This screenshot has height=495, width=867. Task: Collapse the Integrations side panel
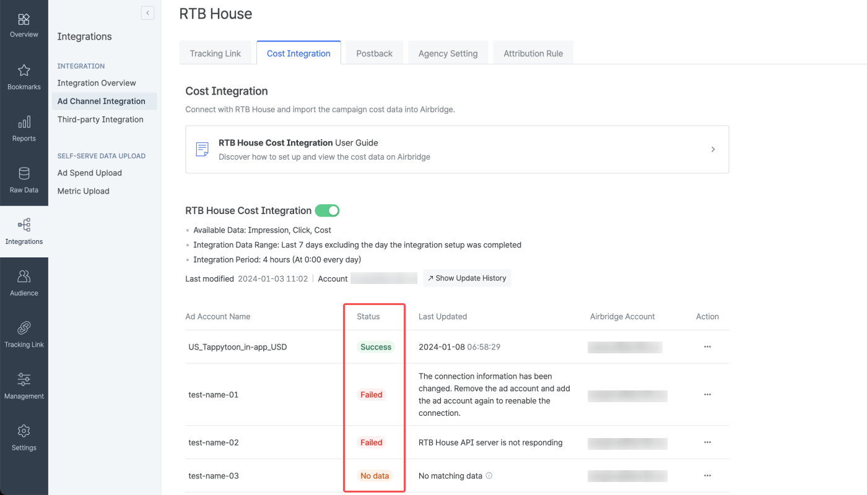(x=147, y=13)
